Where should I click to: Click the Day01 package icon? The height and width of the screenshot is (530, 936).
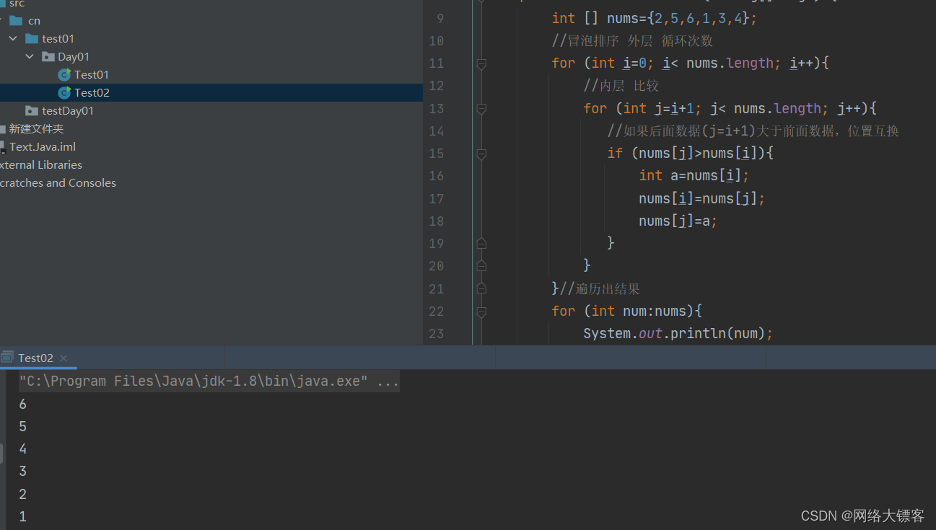coord(48,56)
